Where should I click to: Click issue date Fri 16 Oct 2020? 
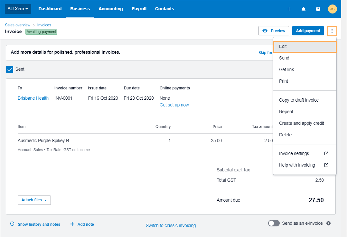click(x=103, y=98)
